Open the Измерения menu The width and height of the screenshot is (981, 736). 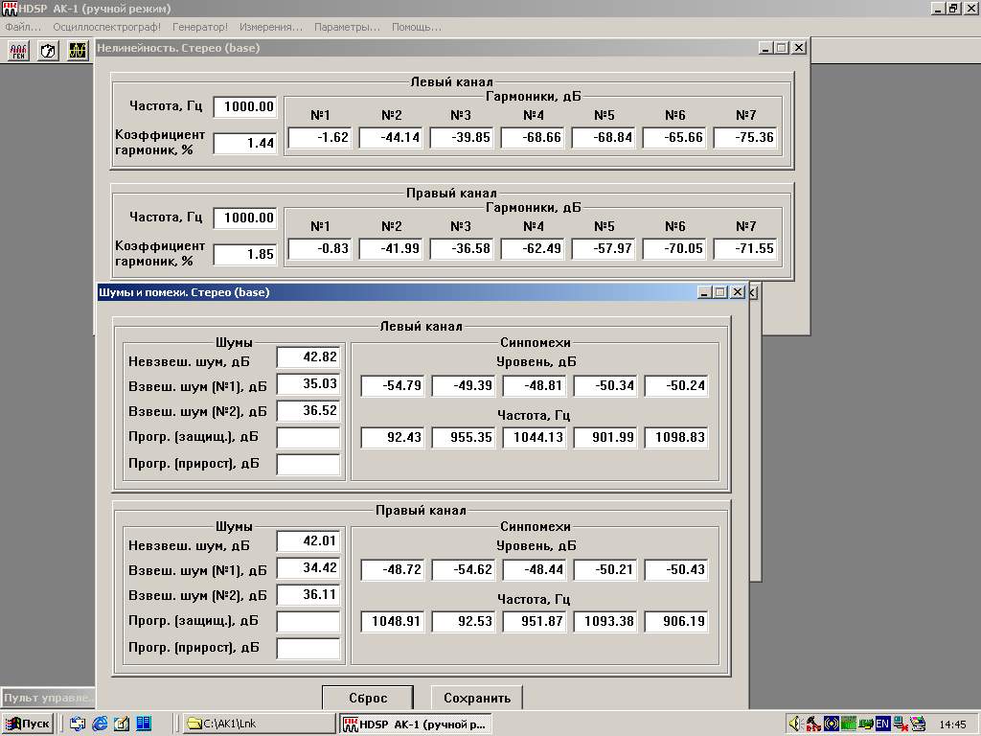[x=270, y=27]
